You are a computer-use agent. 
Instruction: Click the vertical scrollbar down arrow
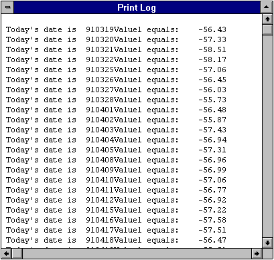pyautogui.click(x=267, y=243)
